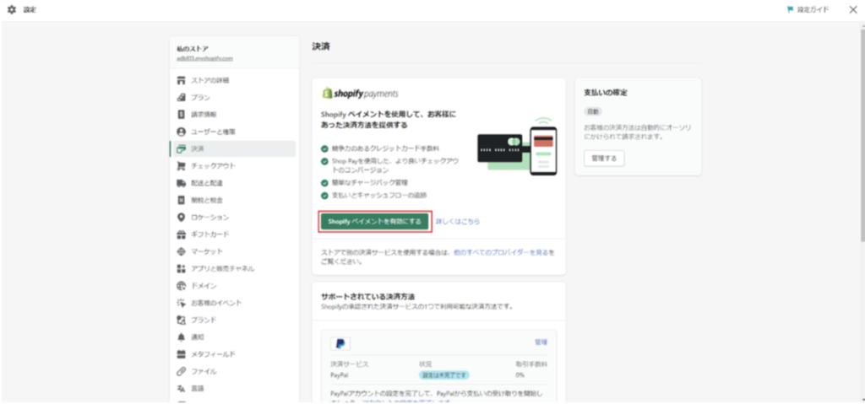Image resolution: width=865 pixels, height=404 pixels.
Task: Click the Files paperclip icon
Action: coord(181,371)
